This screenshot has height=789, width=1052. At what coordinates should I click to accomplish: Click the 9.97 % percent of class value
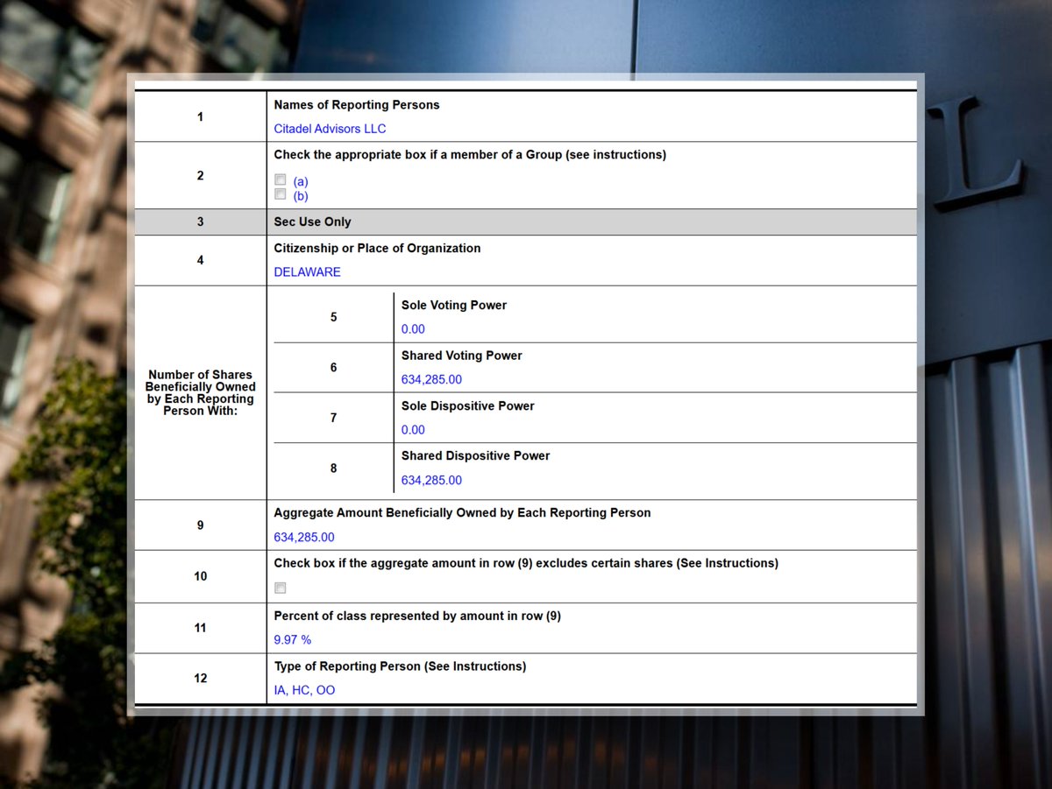coord(293,640)
